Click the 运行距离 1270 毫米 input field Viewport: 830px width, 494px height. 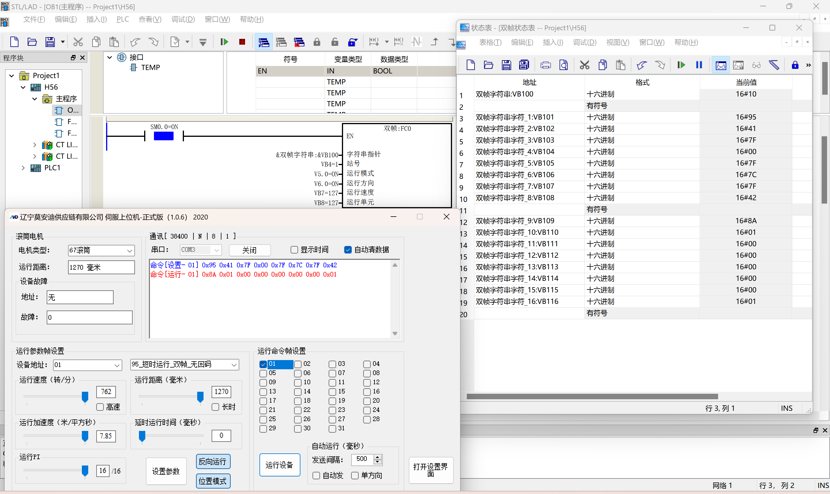click(x=101, y=267)
